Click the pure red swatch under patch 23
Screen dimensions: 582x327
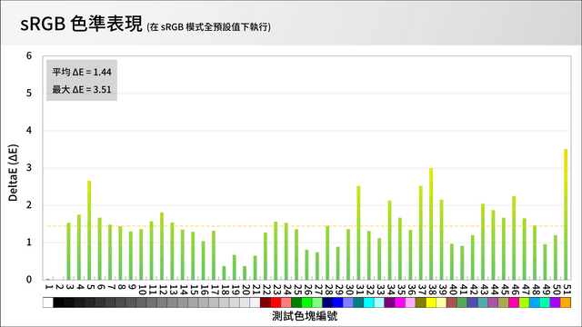pyautogui.click(x=276, y=302)
